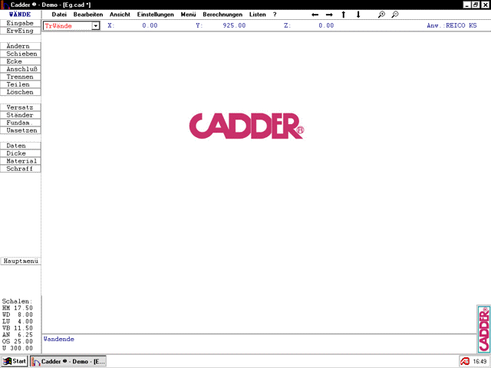Click the right arrow pan icon
Viewport: 491px width, 368px height.
[329, 15]
